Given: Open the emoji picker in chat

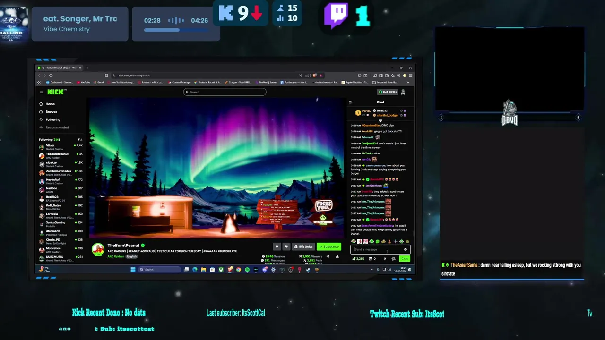Looking at the screenshot, I should coord(405,249).
